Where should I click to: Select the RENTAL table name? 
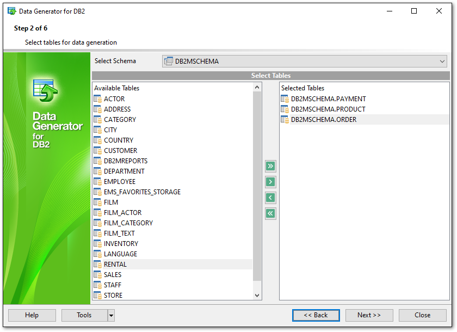point(115,265)
